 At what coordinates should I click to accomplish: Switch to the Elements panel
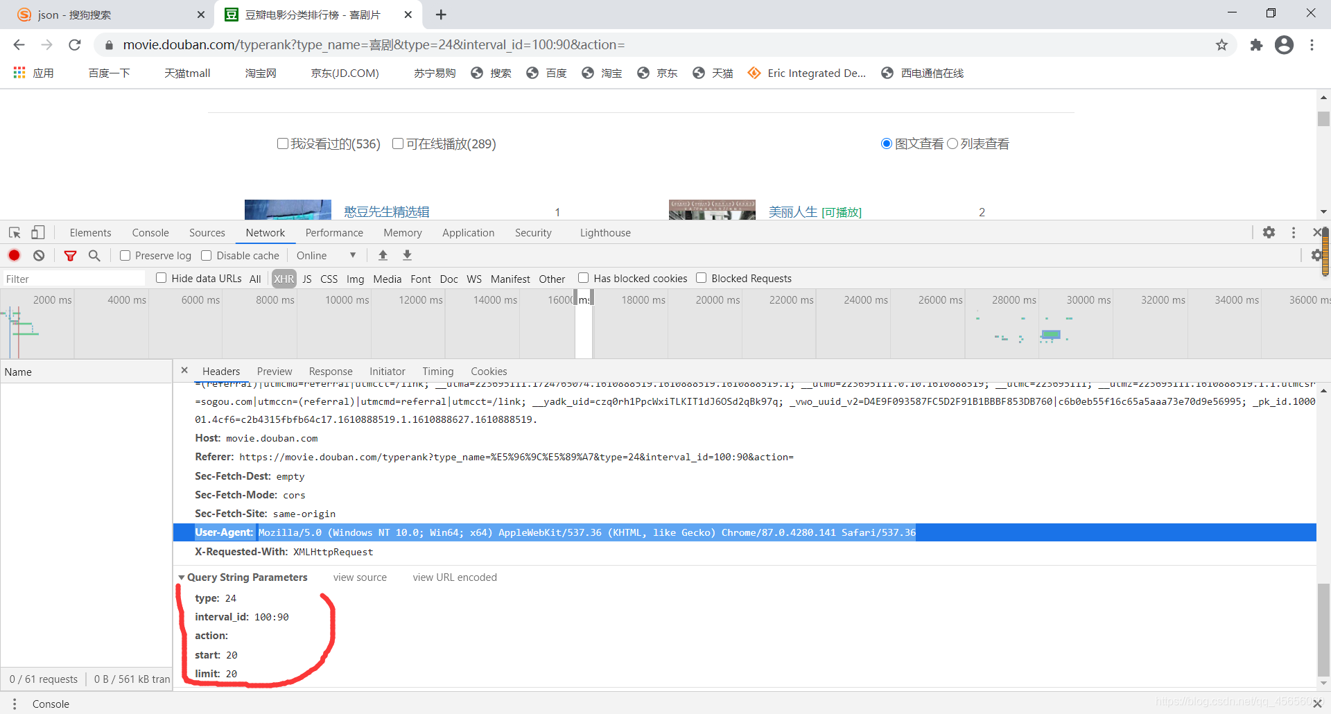[x=90, y=233]
